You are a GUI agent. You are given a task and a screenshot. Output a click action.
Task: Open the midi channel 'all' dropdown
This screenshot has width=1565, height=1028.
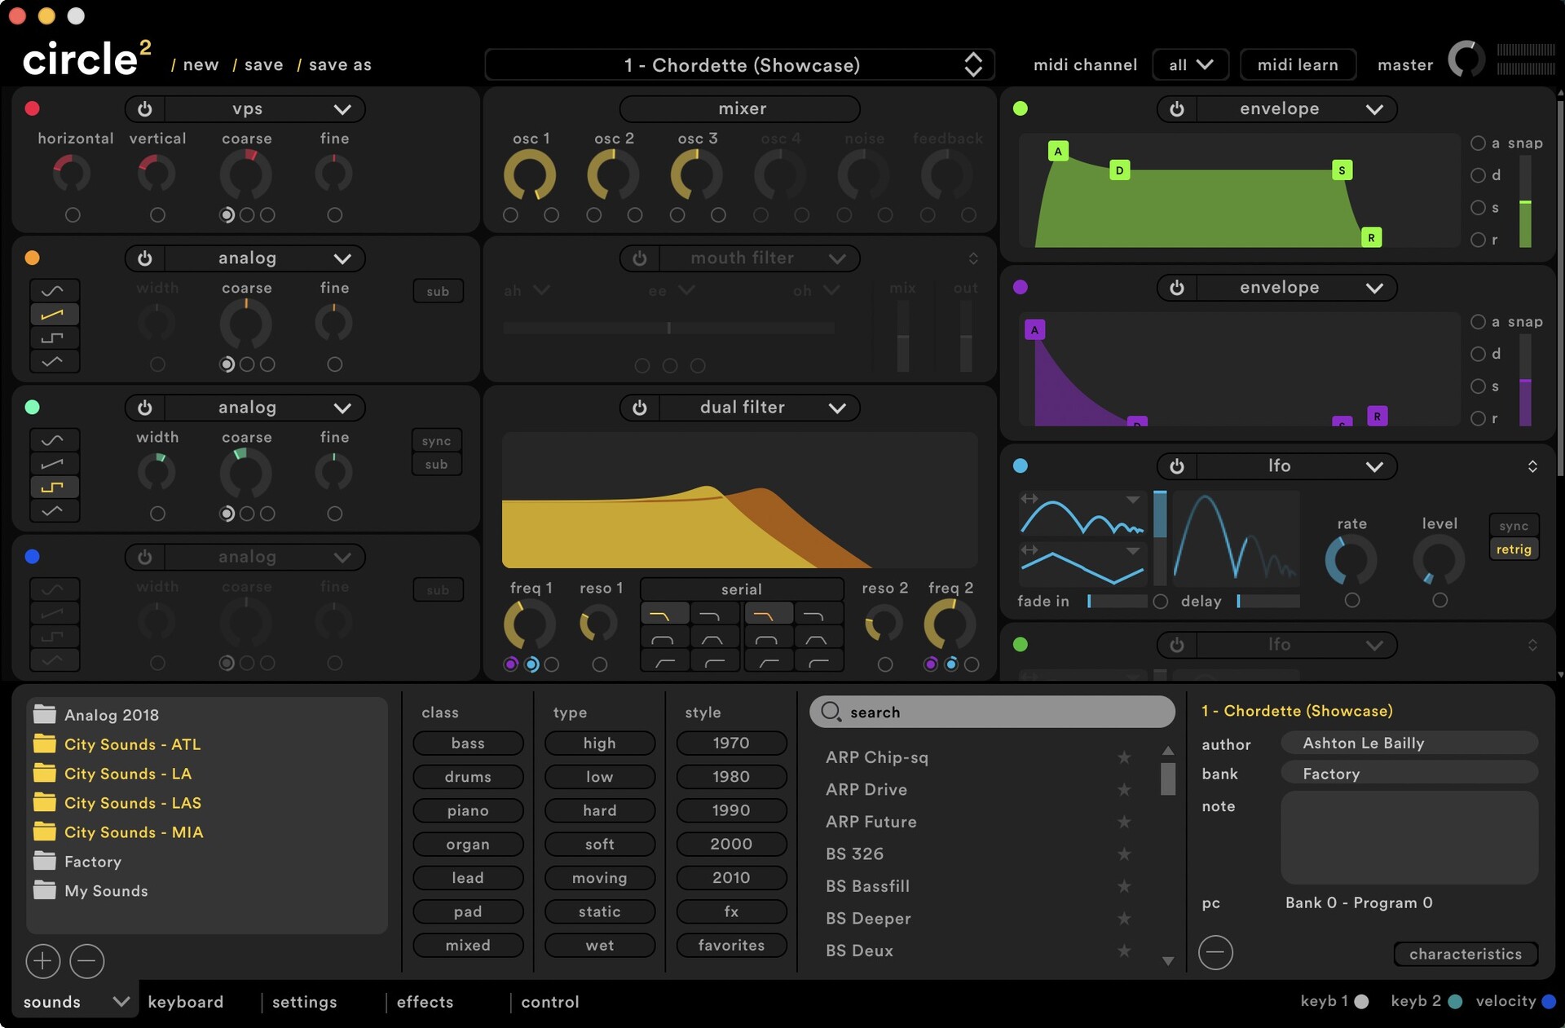pos(1191,64)
